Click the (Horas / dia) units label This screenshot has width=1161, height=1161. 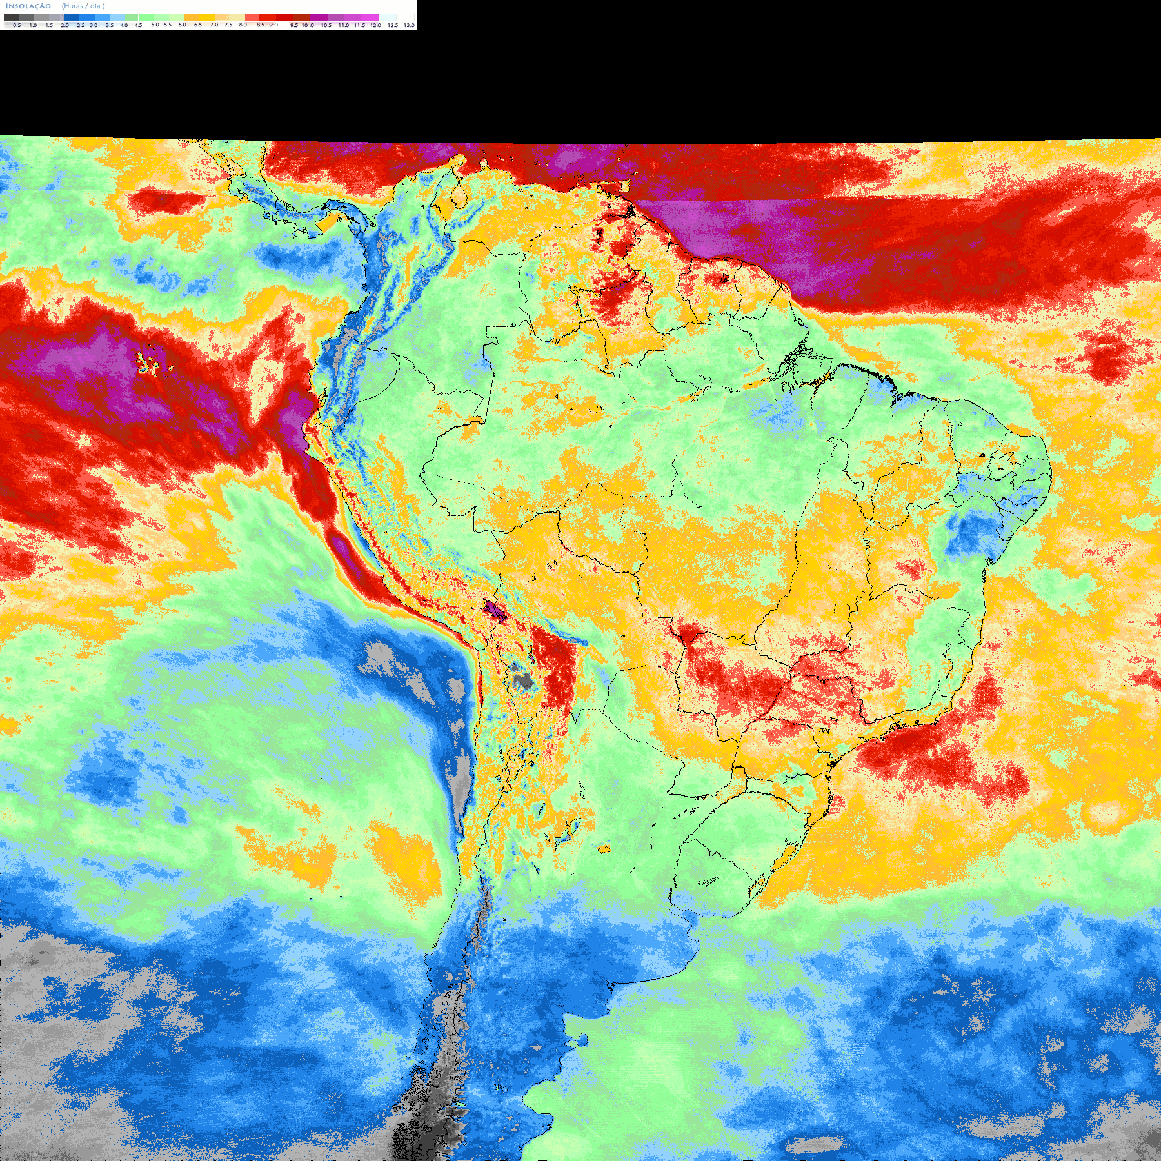pos(83,6)
